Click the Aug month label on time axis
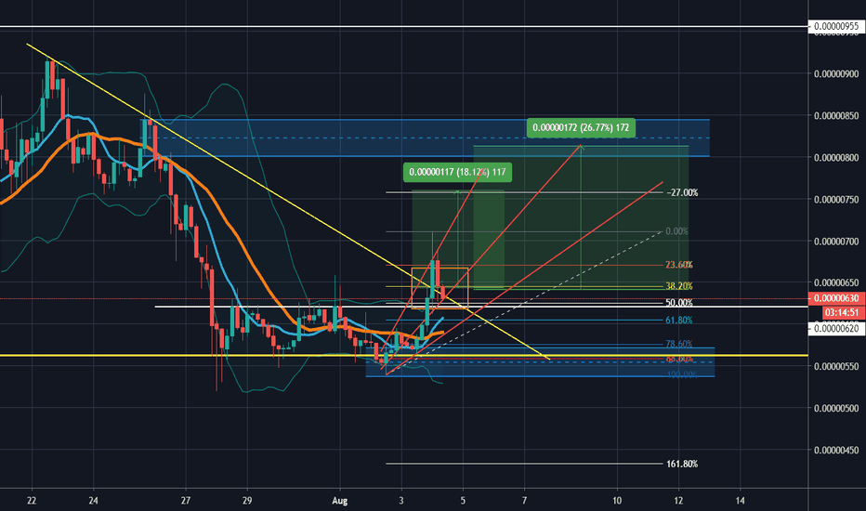Viewport: 866px width, 511px height. click(340, 501)
